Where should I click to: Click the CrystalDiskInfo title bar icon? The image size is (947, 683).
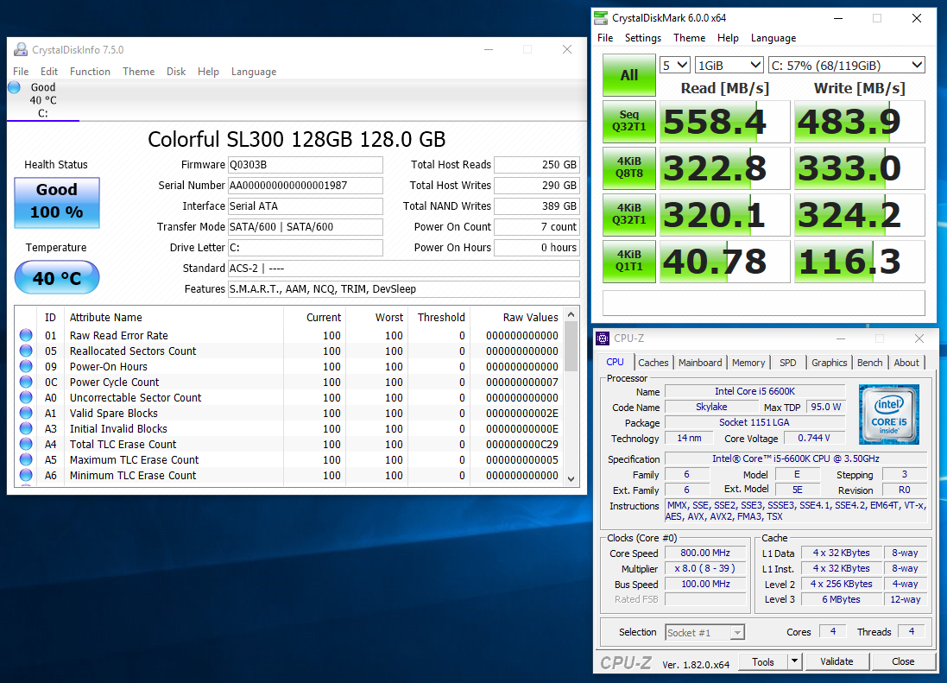pyautogui.click(x=21, y=50)
